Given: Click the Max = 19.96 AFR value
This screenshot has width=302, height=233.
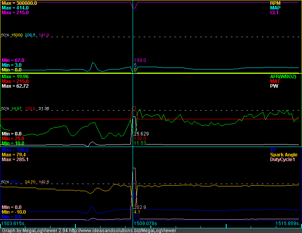Looking at the screenshot, I should (15, 76).
